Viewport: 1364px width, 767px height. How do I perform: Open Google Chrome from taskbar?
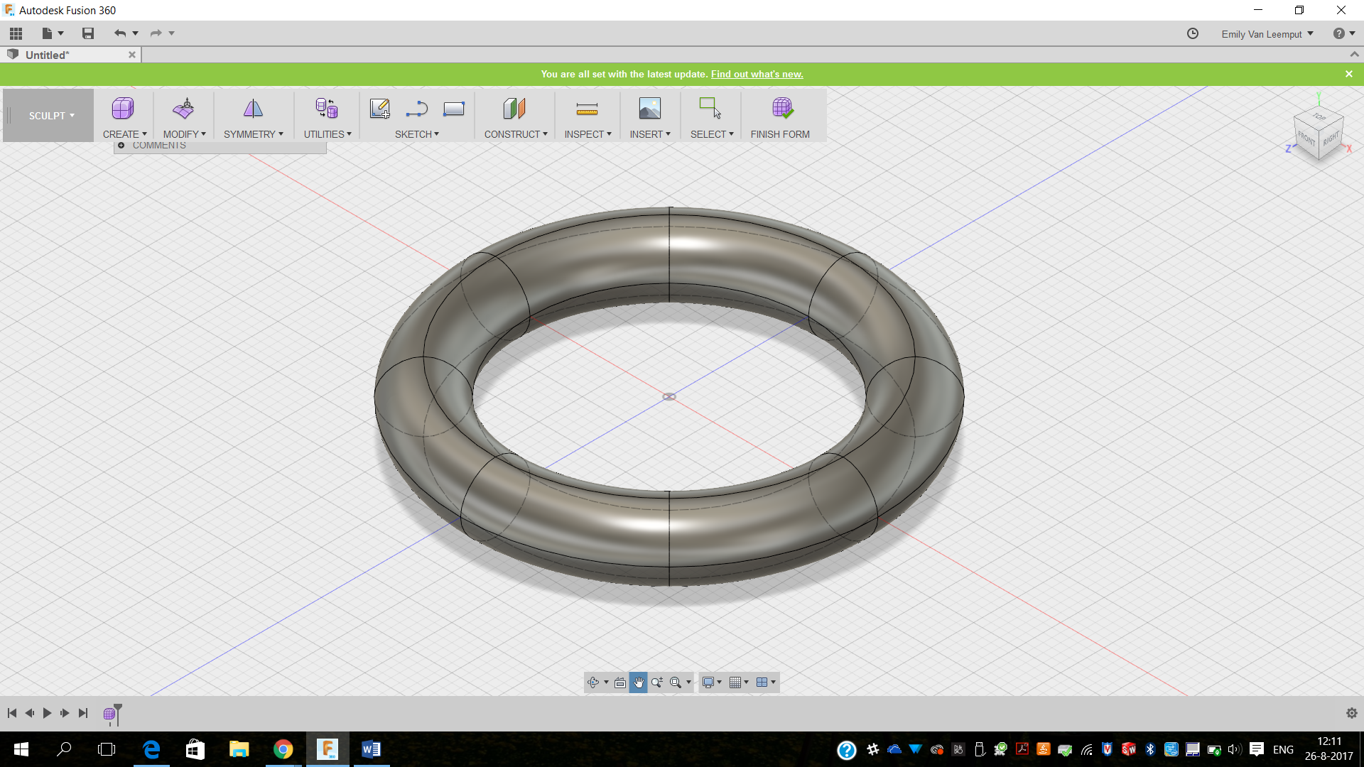(283, 749)
